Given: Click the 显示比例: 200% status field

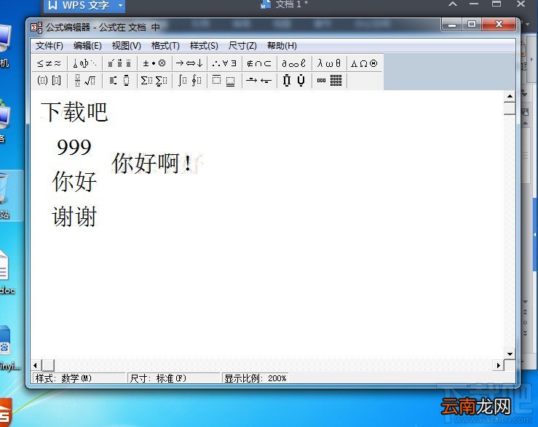Looking at the screenshot, I should (256, 378).
